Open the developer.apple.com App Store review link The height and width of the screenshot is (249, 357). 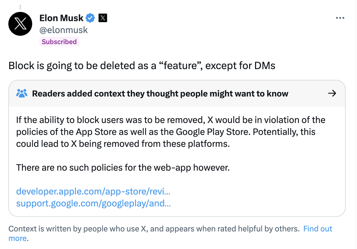click(x=93, y=192)
